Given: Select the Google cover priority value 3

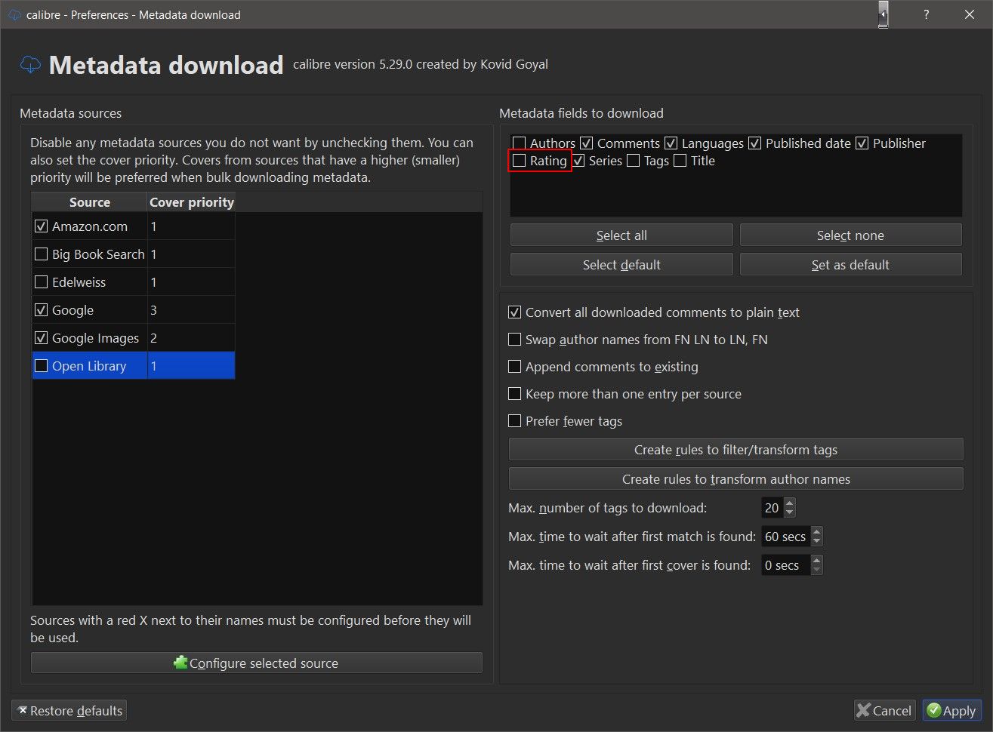Looking at the screenshot, I should click(191, 310).
